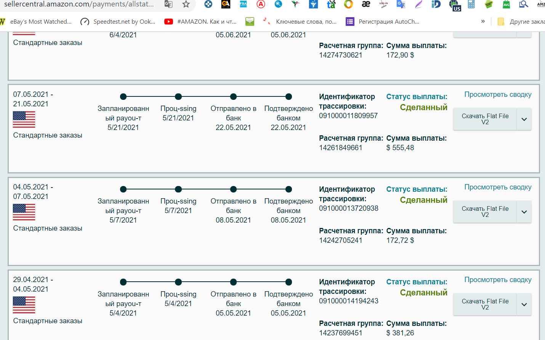
Task: Expand download options for the $555,48 payout
Action: (x=524, y=119)
